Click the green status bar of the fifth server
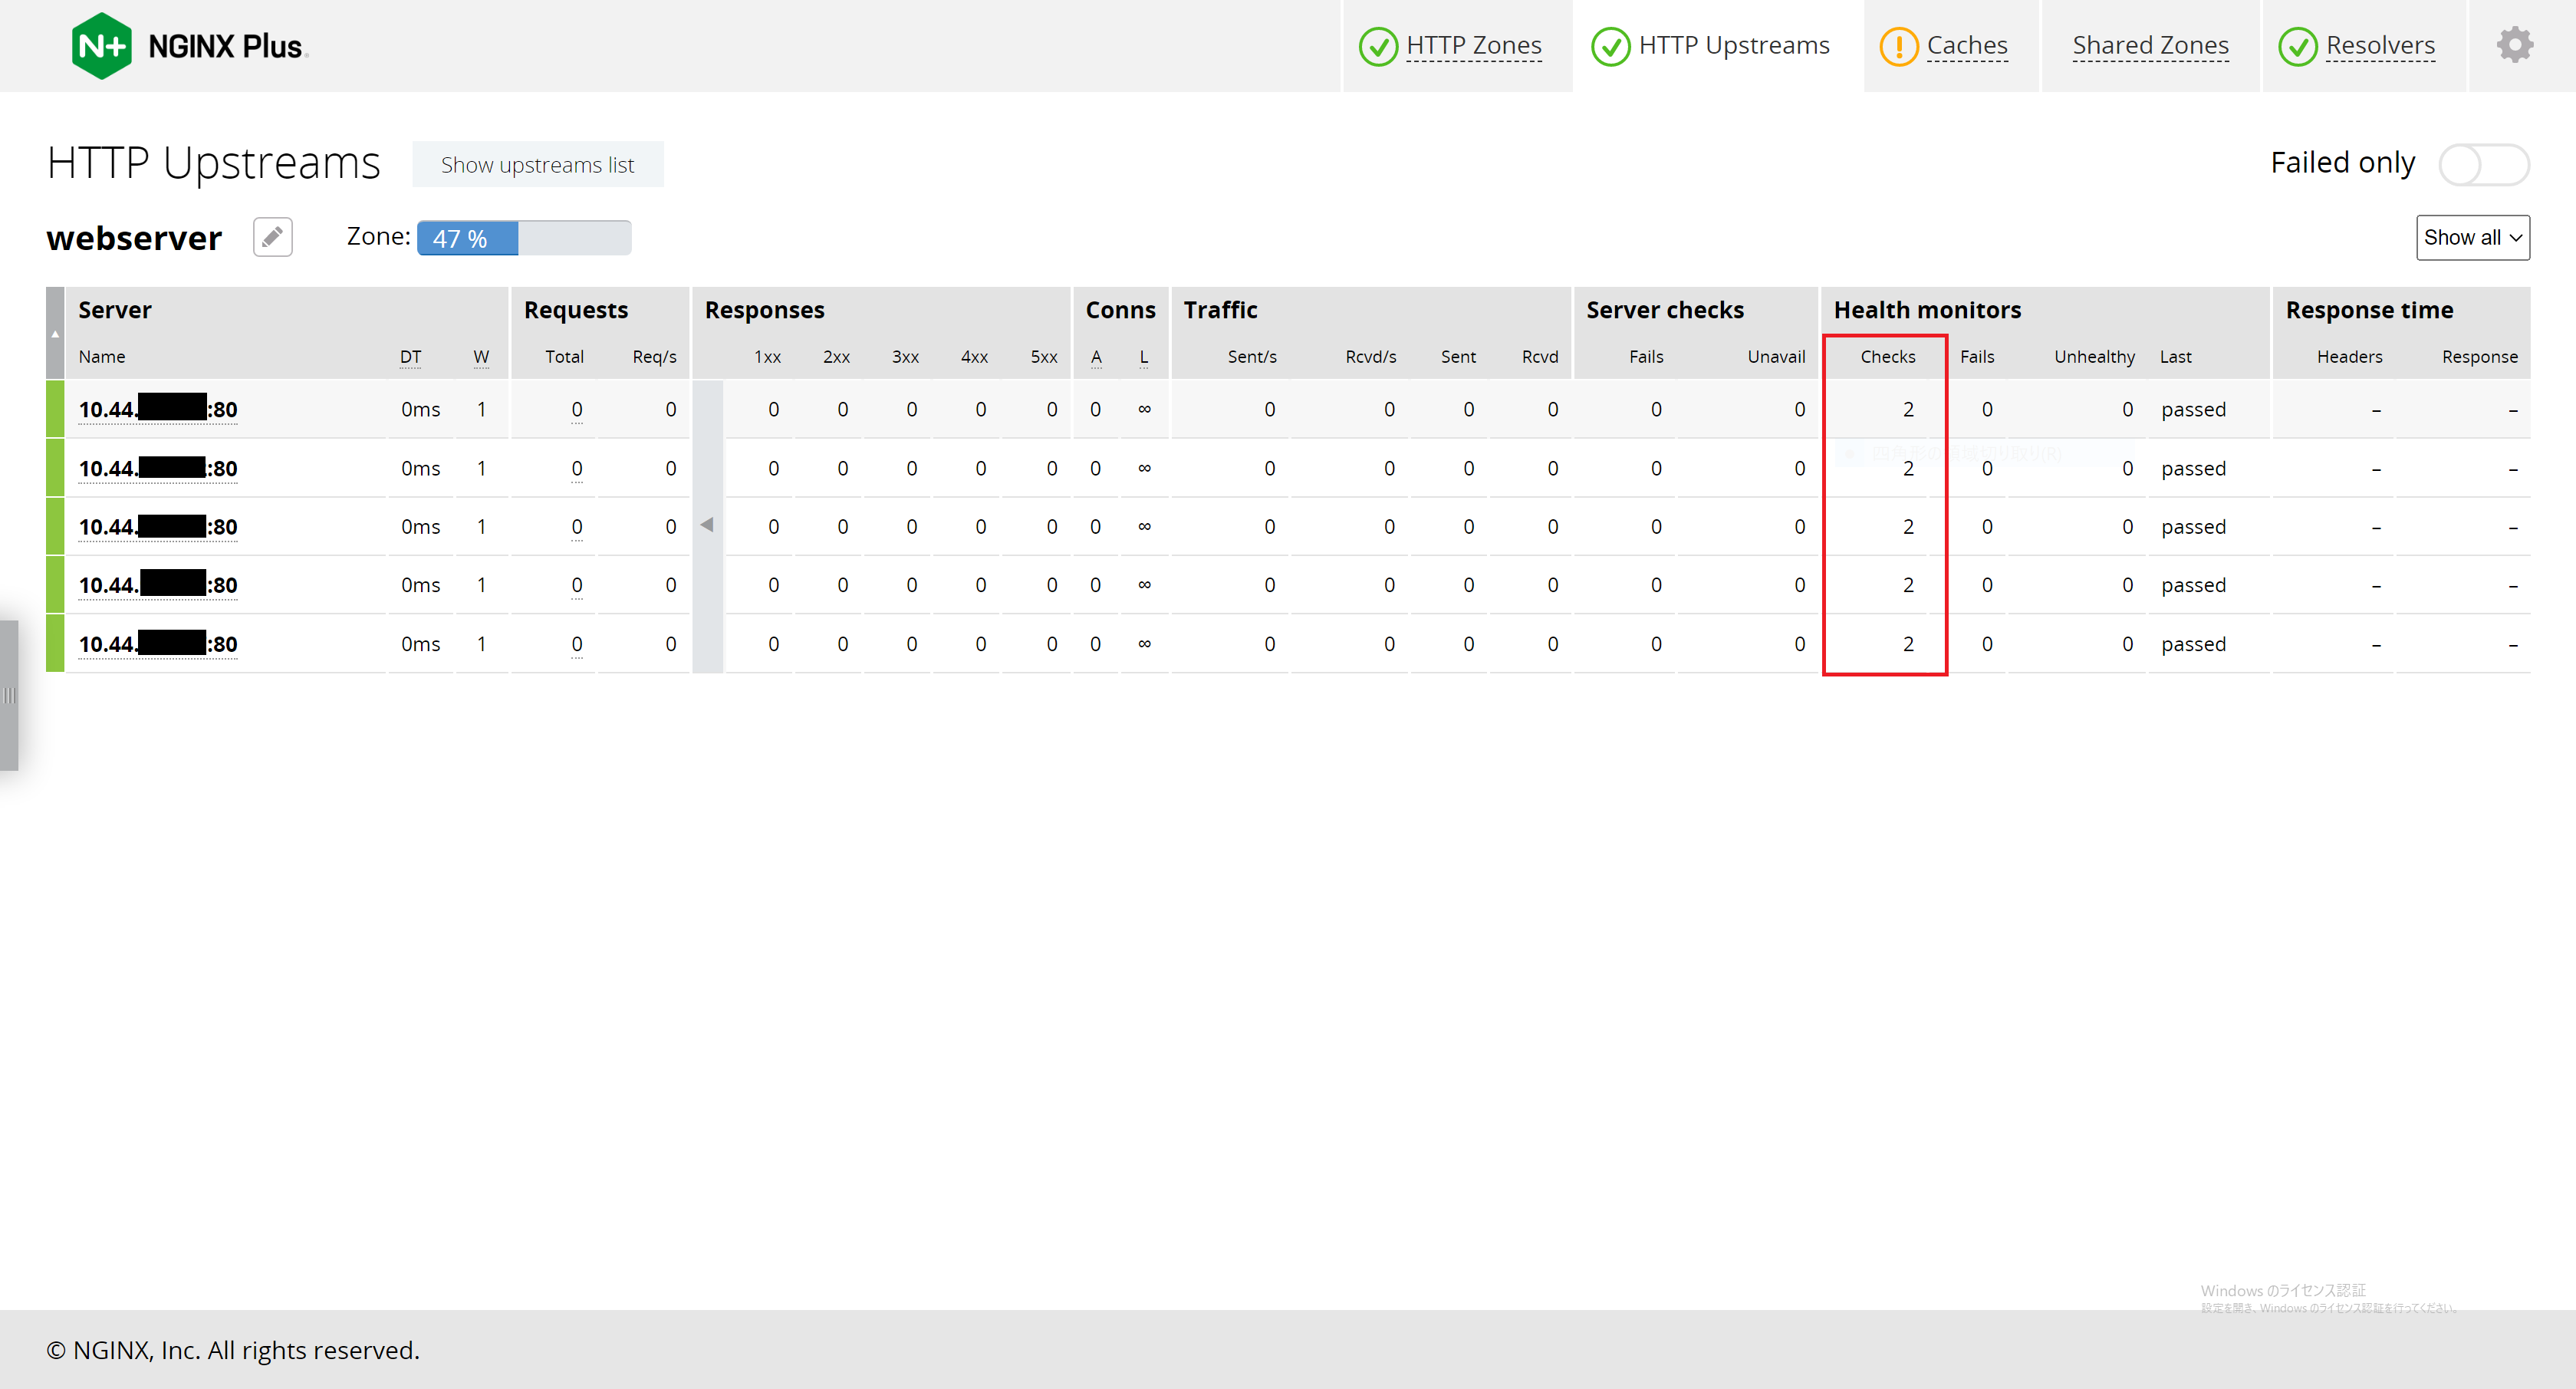 point(55,644)
